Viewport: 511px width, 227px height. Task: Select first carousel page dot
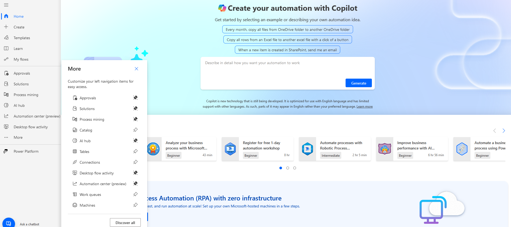coord(281,168)
